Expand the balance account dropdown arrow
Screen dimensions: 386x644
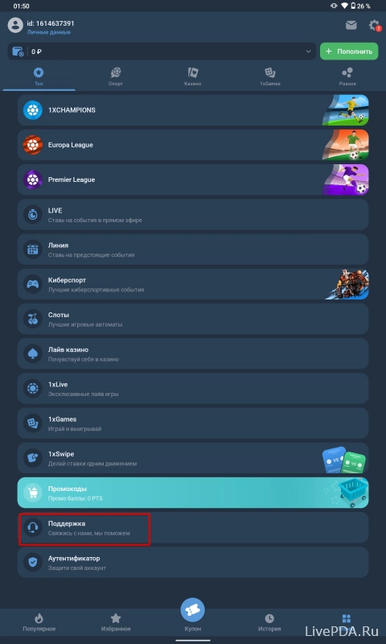(309, 52)
